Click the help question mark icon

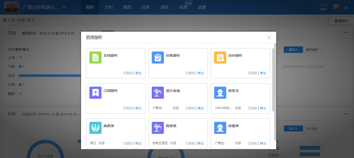[346, 8]
